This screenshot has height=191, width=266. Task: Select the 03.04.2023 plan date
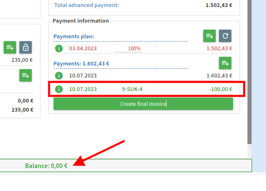(x=83, y=49)
